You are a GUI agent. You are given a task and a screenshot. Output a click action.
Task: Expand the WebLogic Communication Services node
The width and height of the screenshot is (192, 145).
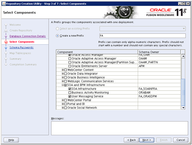point(63,81)
